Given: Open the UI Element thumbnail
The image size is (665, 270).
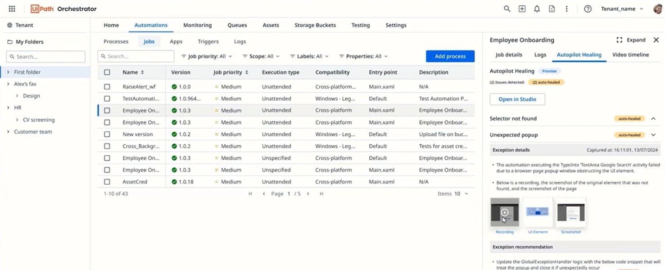Looking at the screenshot, I should [x=538, y=212].
